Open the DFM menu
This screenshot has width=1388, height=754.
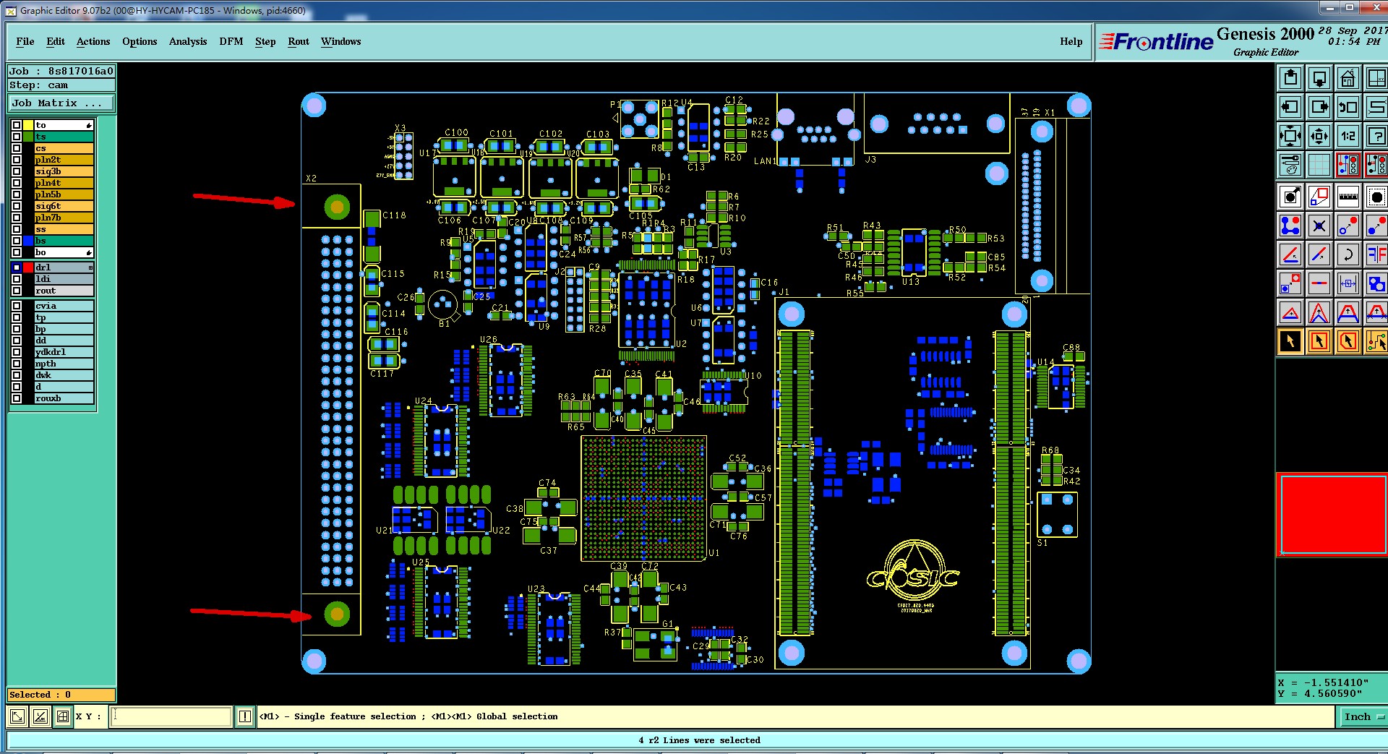click(231, 41)
